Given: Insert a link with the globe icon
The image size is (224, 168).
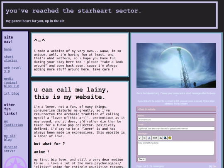Looking at the screenshot, I should pyautogui.click(x=165, y=138).
